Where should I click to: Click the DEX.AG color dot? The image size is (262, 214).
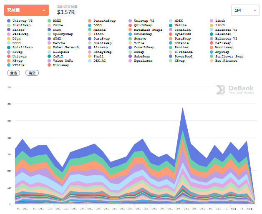pos(90,61)
